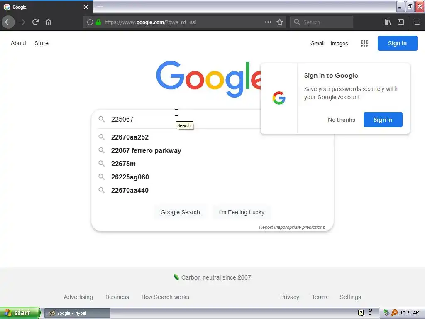Select Google - Mypal taskbar button
425x319 pixels.
click(77, 313)
